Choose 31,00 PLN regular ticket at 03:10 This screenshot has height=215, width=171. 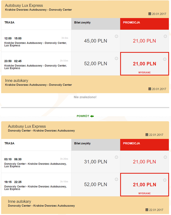click(x=95, y=162)
